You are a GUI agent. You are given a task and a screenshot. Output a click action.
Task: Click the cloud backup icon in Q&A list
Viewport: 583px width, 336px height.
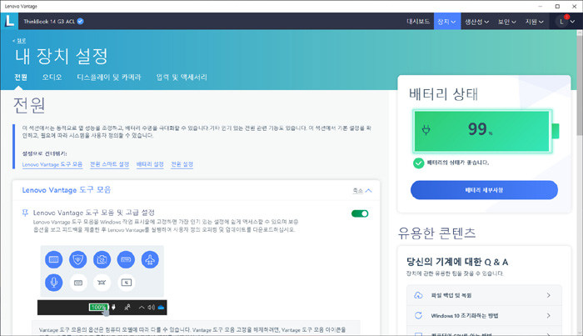click(418, 295)
